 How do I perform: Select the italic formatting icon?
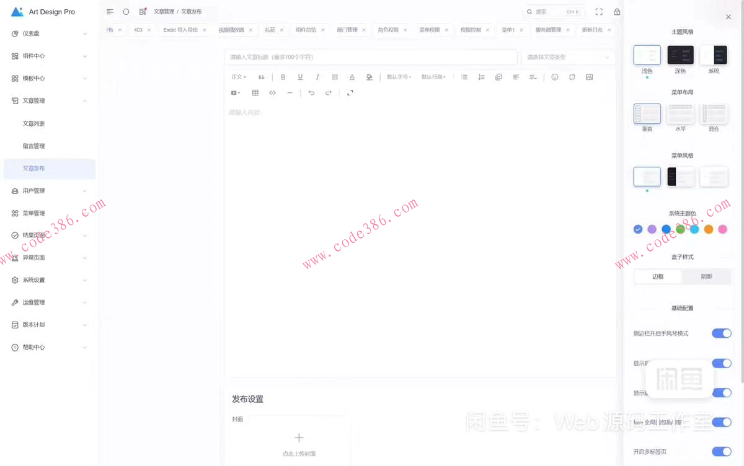point(317,77)
